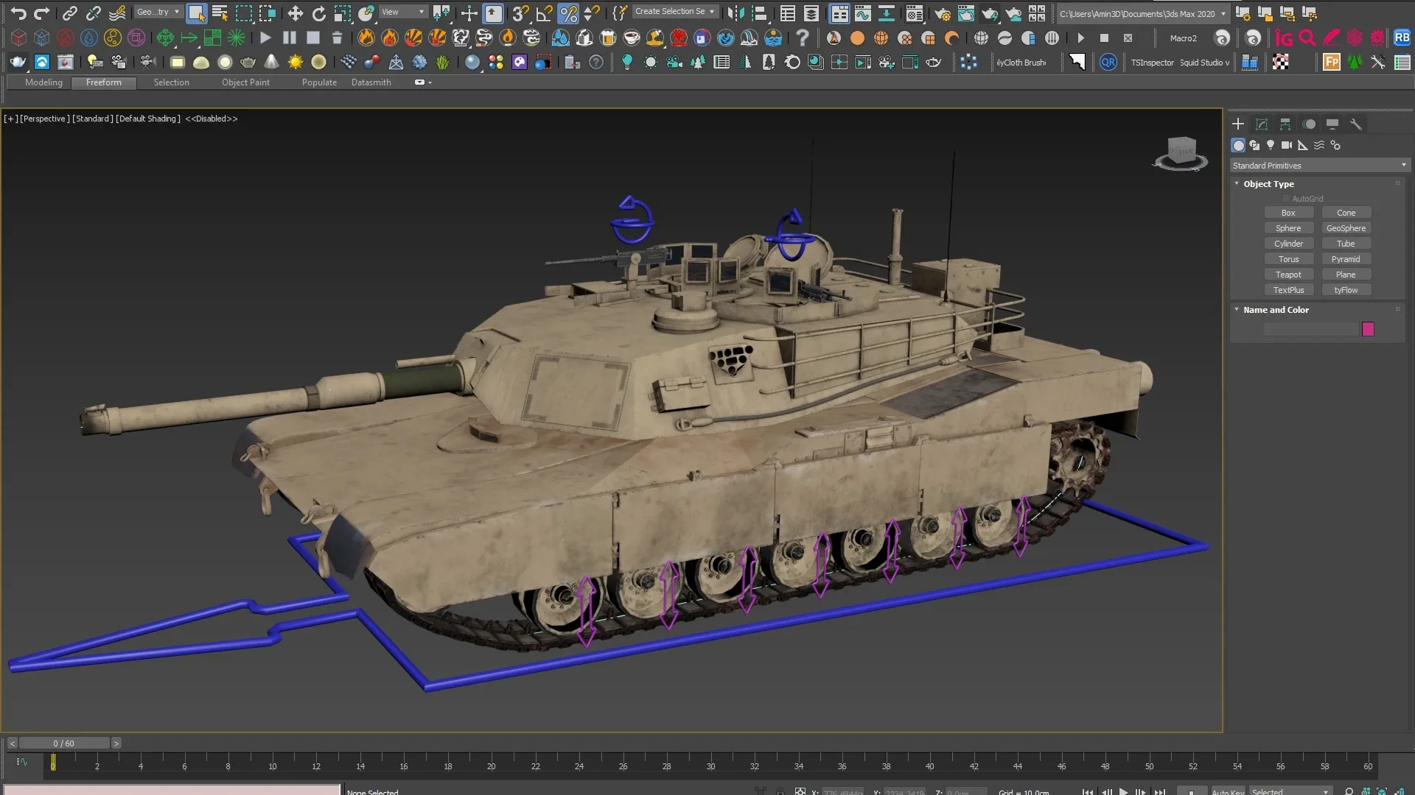Screen dimensions: 1415x795
Task: Open the Standard Primitives dropdown
Action: coord(1319,166)
